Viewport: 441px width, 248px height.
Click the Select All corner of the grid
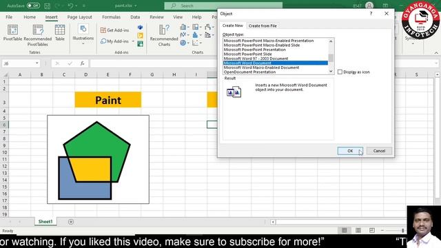(5, 74)
